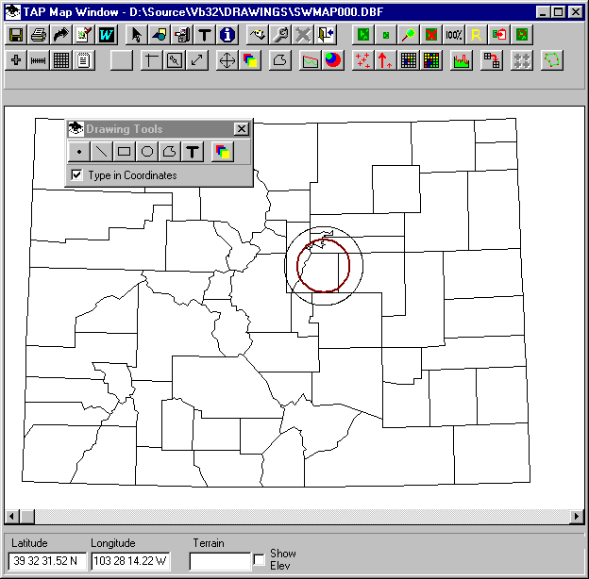Click the black and colored dot grid icon

[x=409, y=60]
